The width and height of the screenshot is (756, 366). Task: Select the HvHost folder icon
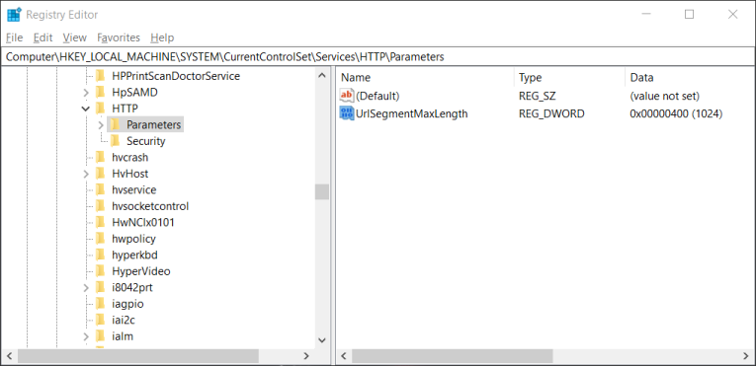[100, 174]
